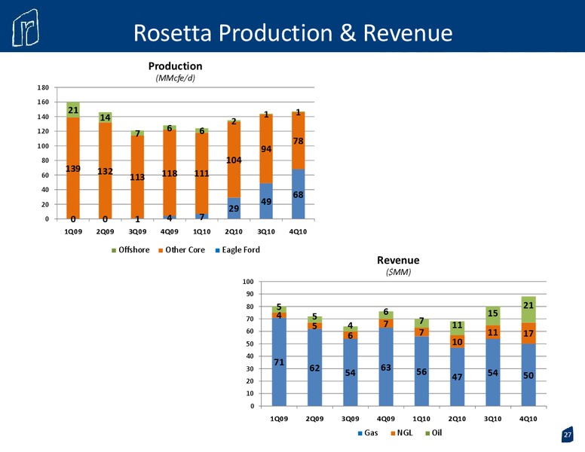Click the 100 y-axis label in Revenue chart
The image size is (585, 452).
[248, 282]
